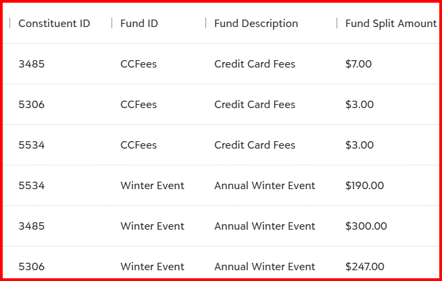Select Constituent ID 3485 in Credit Card Fees row
442x281 pixels.
[32, 64]
